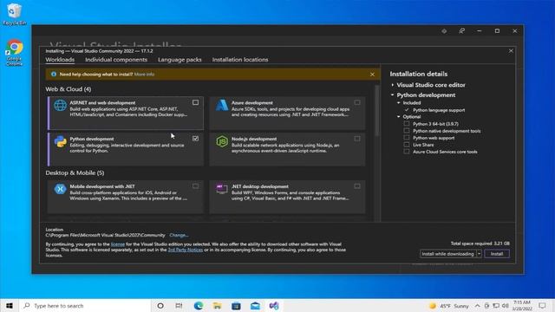Enable Python web support option
Image resolution: width=555 pixels, height=312 pixels.
[407, 138]
